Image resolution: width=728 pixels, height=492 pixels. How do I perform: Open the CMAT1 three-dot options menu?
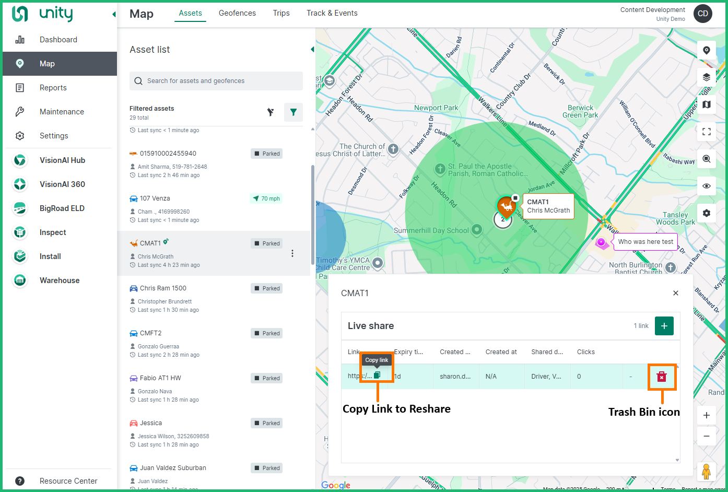click(292, 253)
